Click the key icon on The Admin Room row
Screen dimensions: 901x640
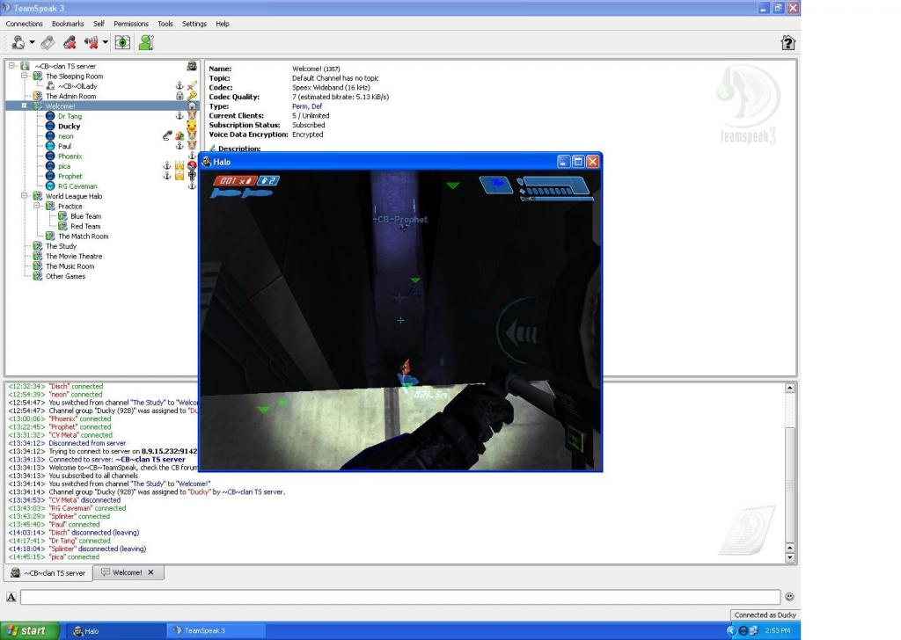tap(192, 96)
